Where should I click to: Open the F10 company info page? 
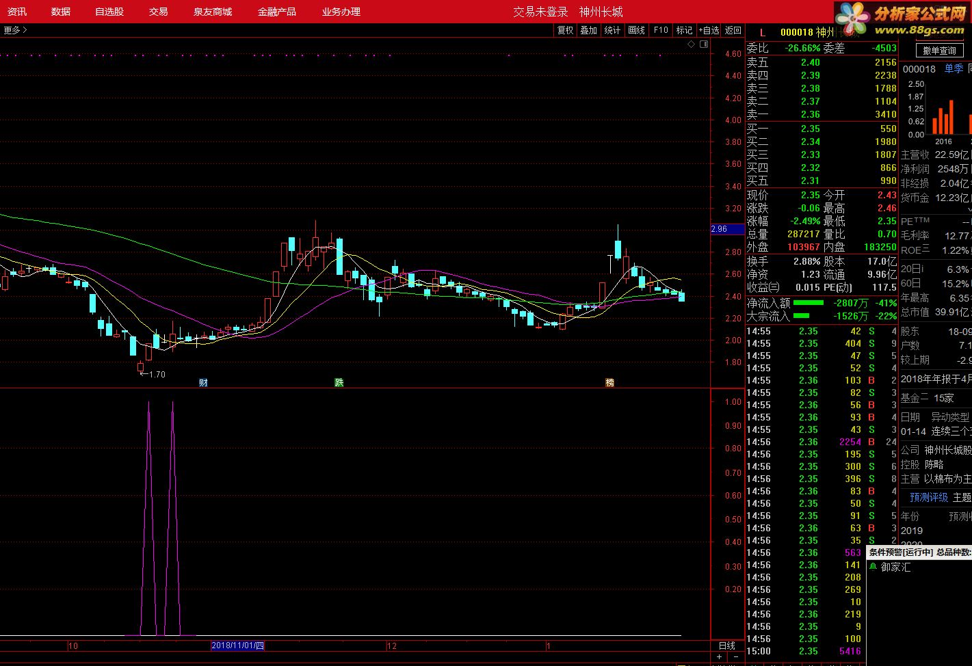pyautogui.click(x=661, y=30)
